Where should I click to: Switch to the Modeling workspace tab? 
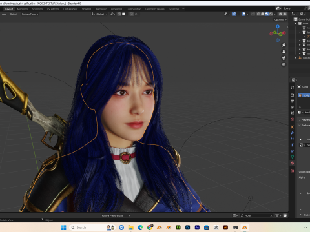(23, 9)
